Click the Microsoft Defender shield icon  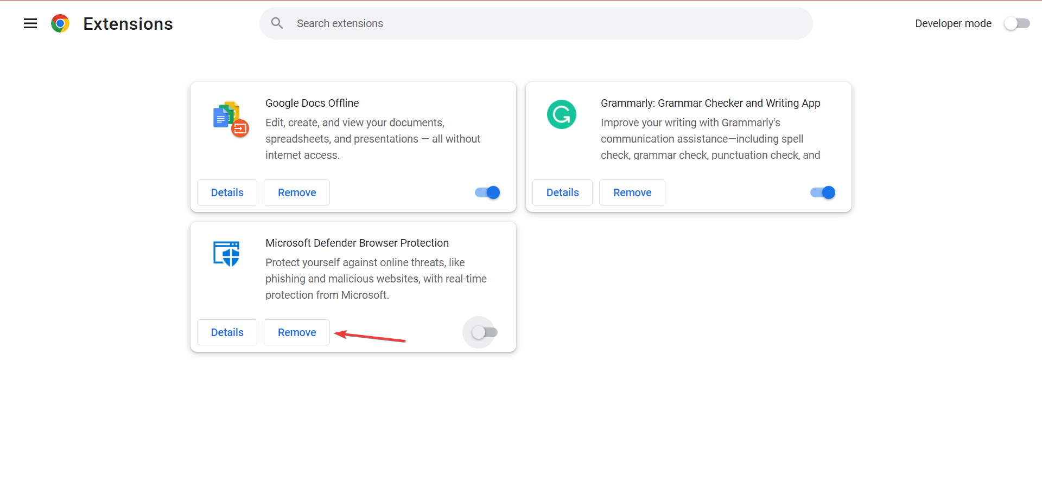(227, 254)
